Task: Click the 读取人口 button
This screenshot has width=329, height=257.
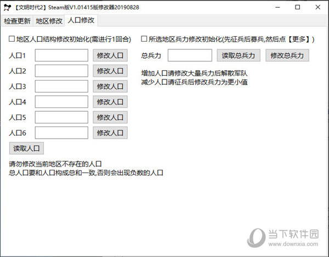Action: (x=26, y=148)
